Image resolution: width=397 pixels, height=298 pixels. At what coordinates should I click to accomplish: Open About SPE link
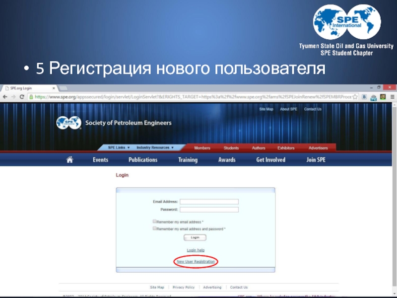[288, 109]
